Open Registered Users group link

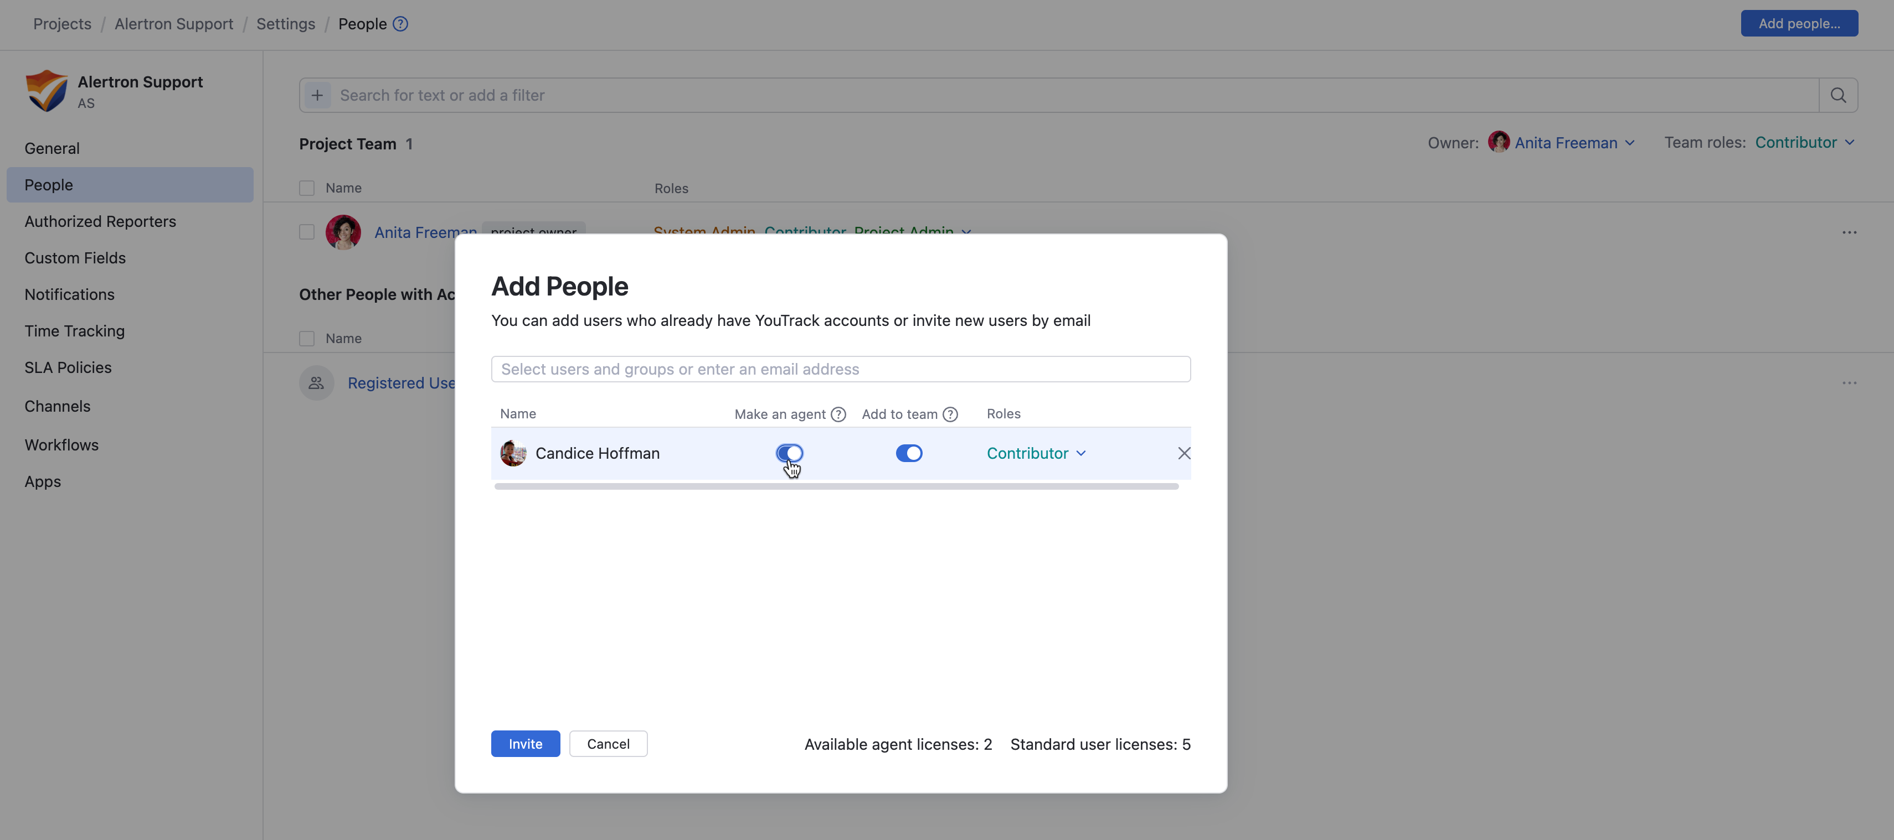tap(402, 383)
